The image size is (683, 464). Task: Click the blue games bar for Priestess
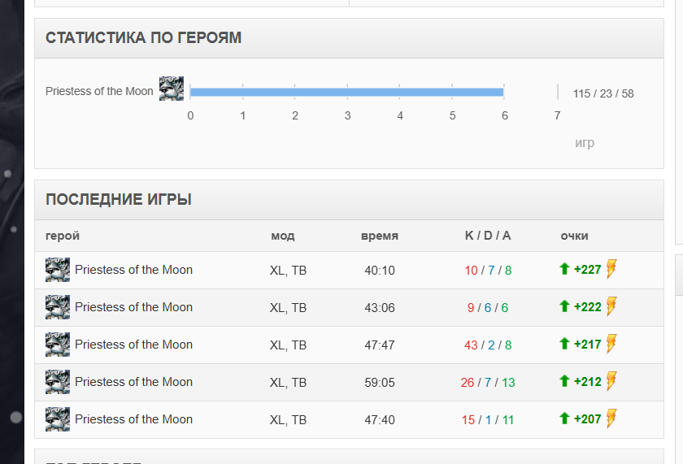pyautogui.click(x=347, y=92)
